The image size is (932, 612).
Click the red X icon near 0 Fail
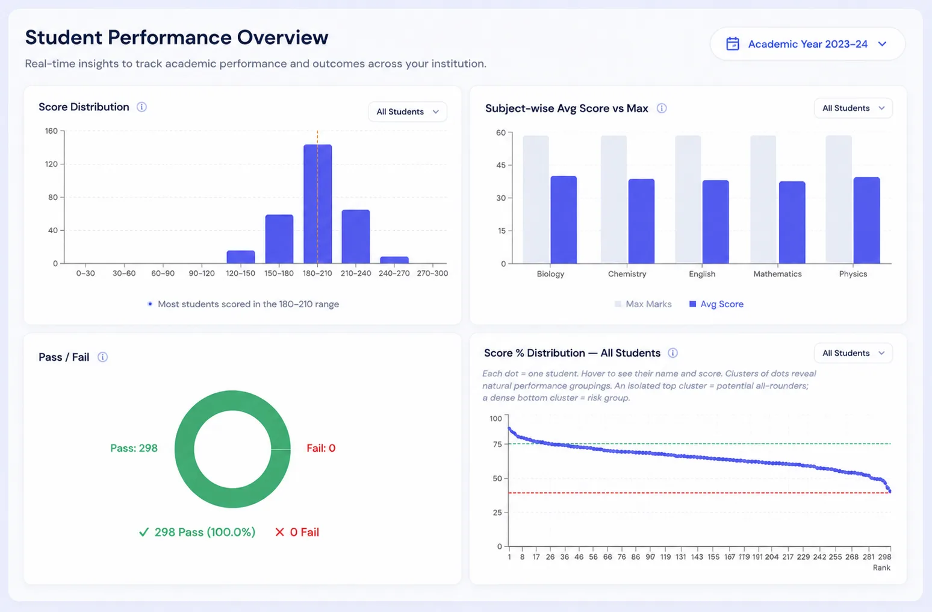coord(279,532)
